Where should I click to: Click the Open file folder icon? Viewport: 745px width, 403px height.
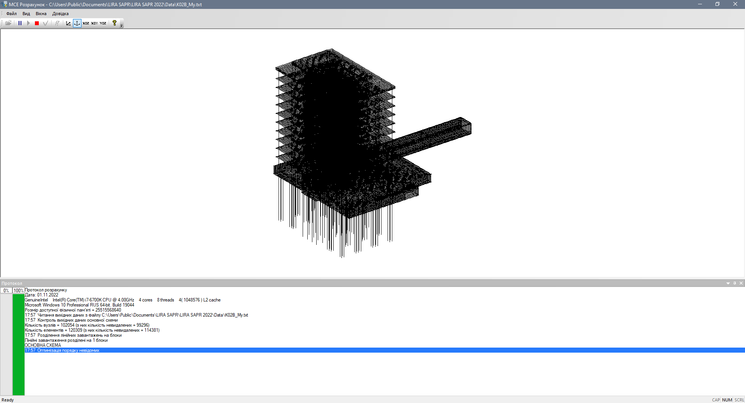[8, 23]
